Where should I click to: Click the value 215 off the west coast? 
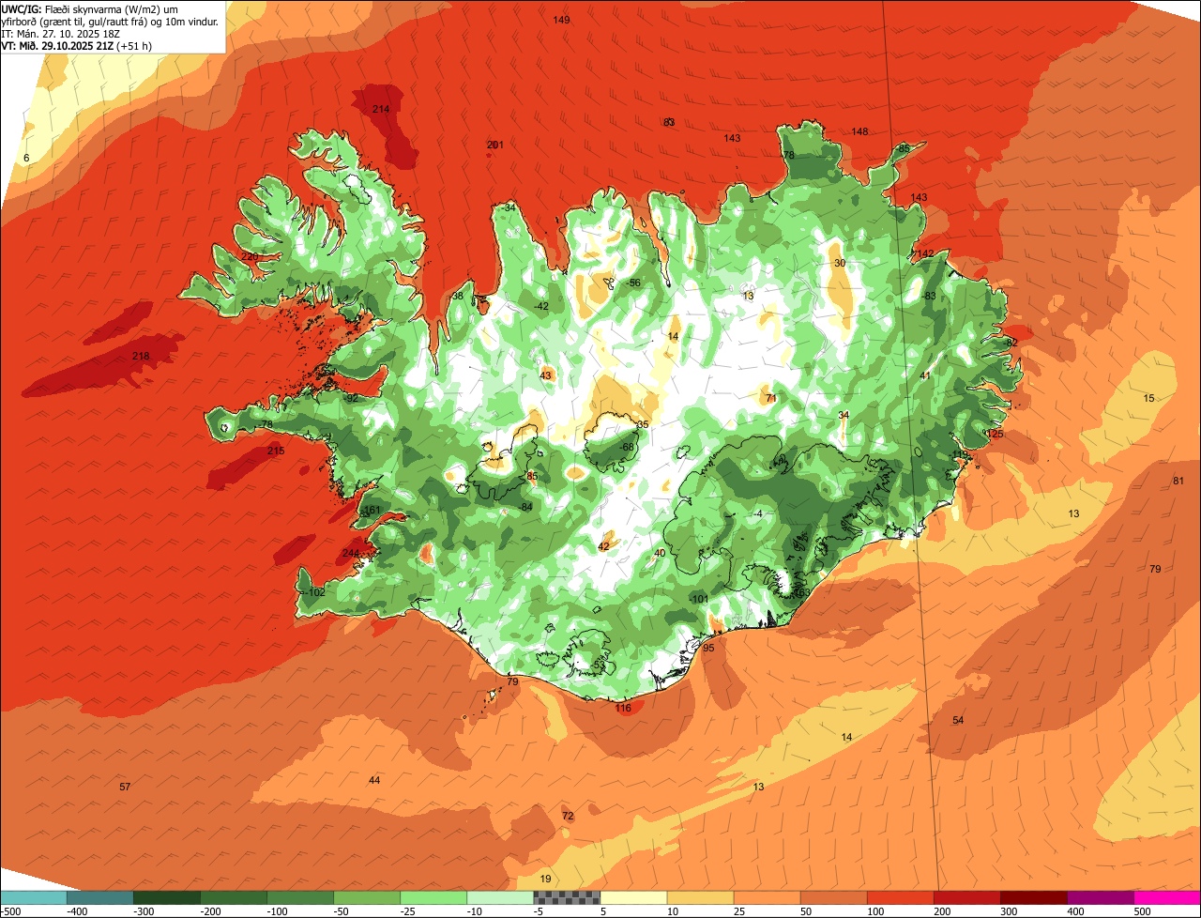pos(276,451)
